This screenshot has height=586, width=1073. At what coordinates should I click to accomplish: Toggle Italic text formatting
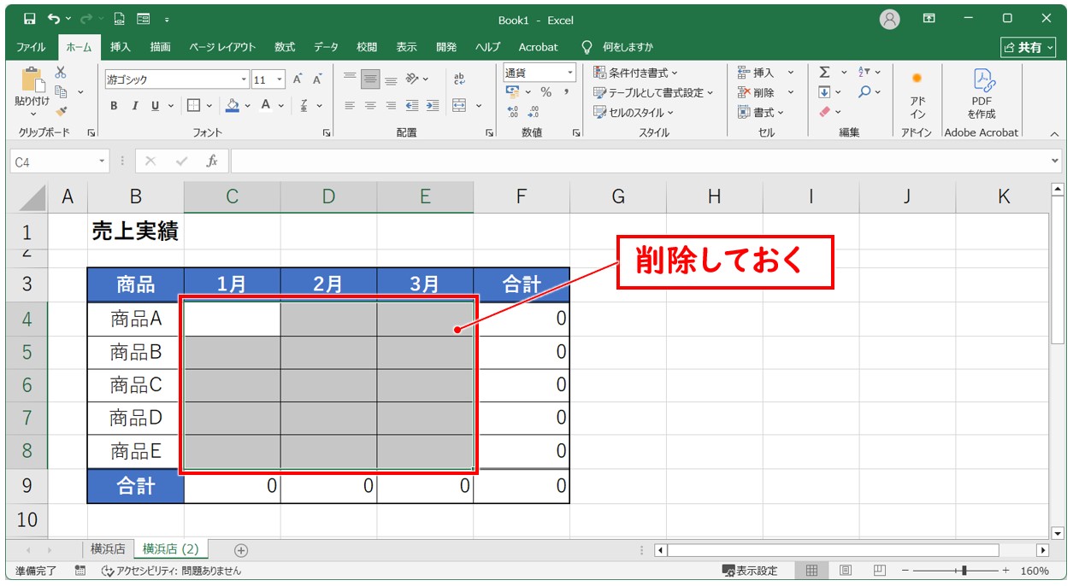[134, 106]
